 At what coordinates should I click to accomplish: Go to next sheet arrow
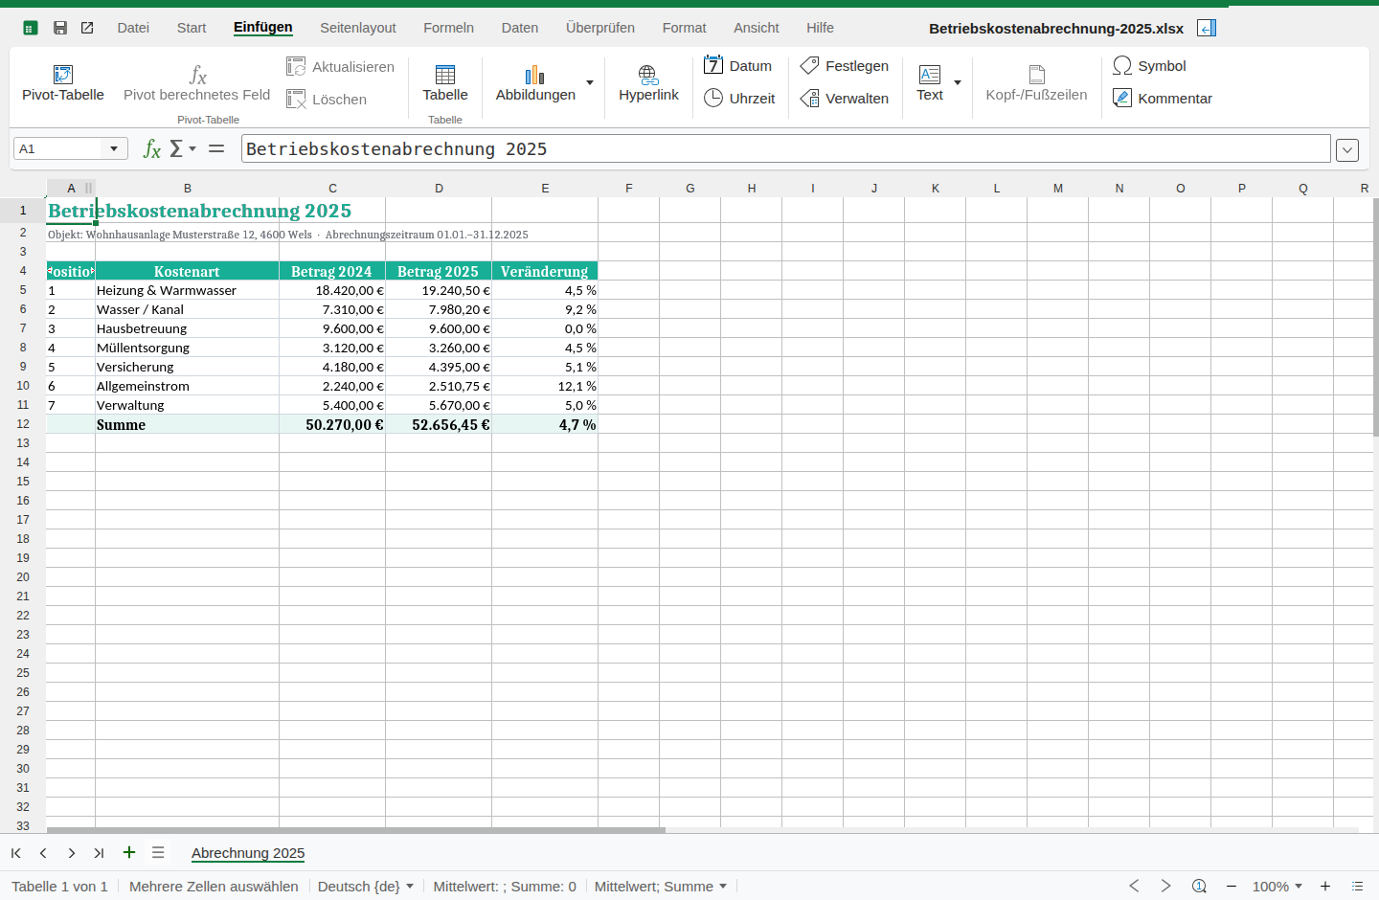[x=71, y=852]
